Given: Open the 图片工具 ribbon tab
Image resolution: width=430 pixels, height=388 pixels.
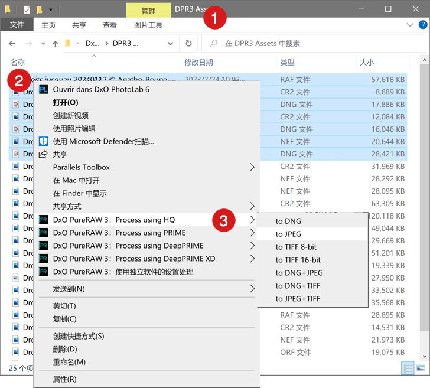Looking at the screenshot, I should tap(148, 25).
